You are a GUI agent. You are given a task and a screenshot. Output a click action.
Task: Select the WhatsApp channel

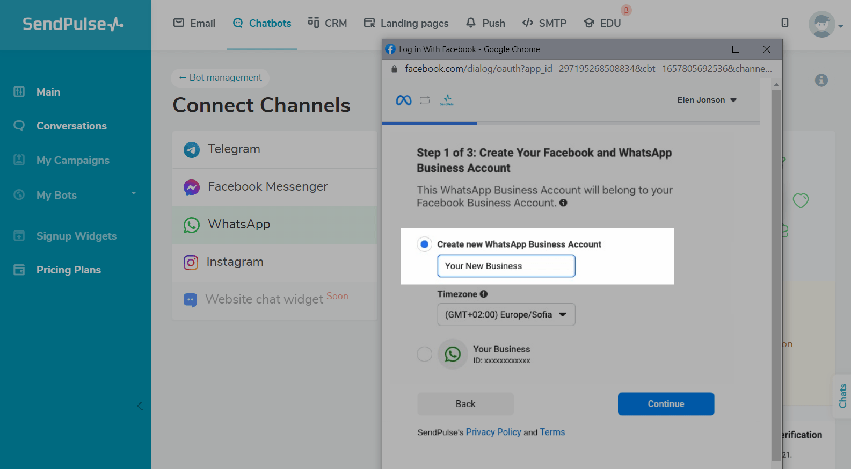[274, 225]
